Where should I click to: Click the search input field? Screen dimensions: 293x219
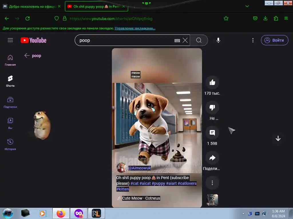pos(125,40)
